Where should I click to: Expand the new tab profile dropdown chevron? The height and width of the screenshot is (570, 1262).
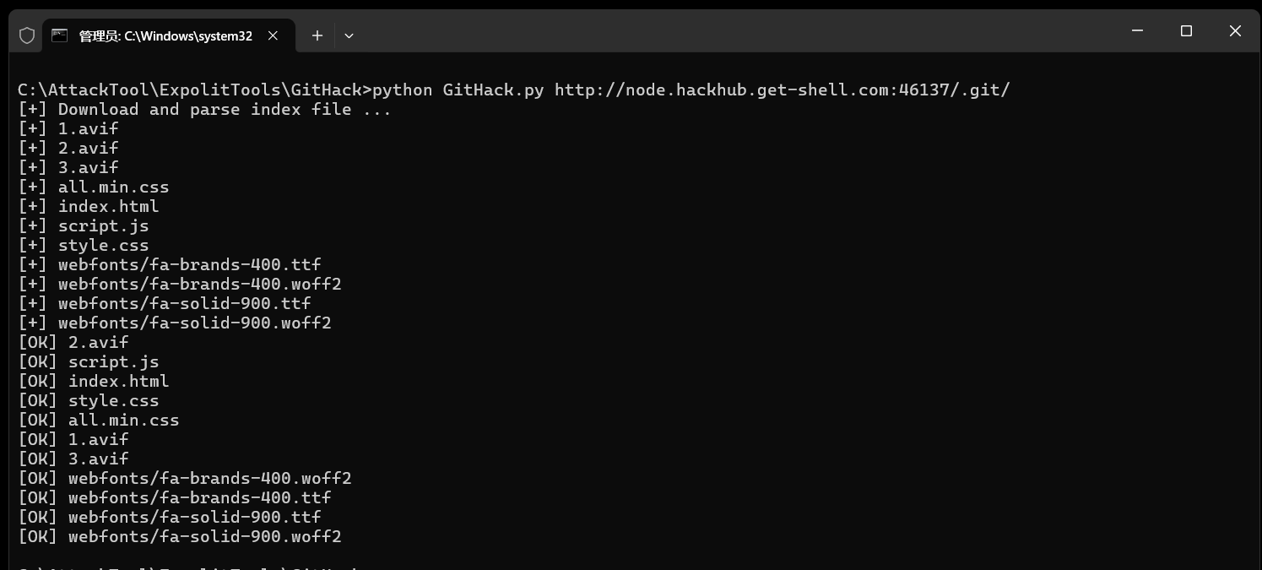pos(349,35)
